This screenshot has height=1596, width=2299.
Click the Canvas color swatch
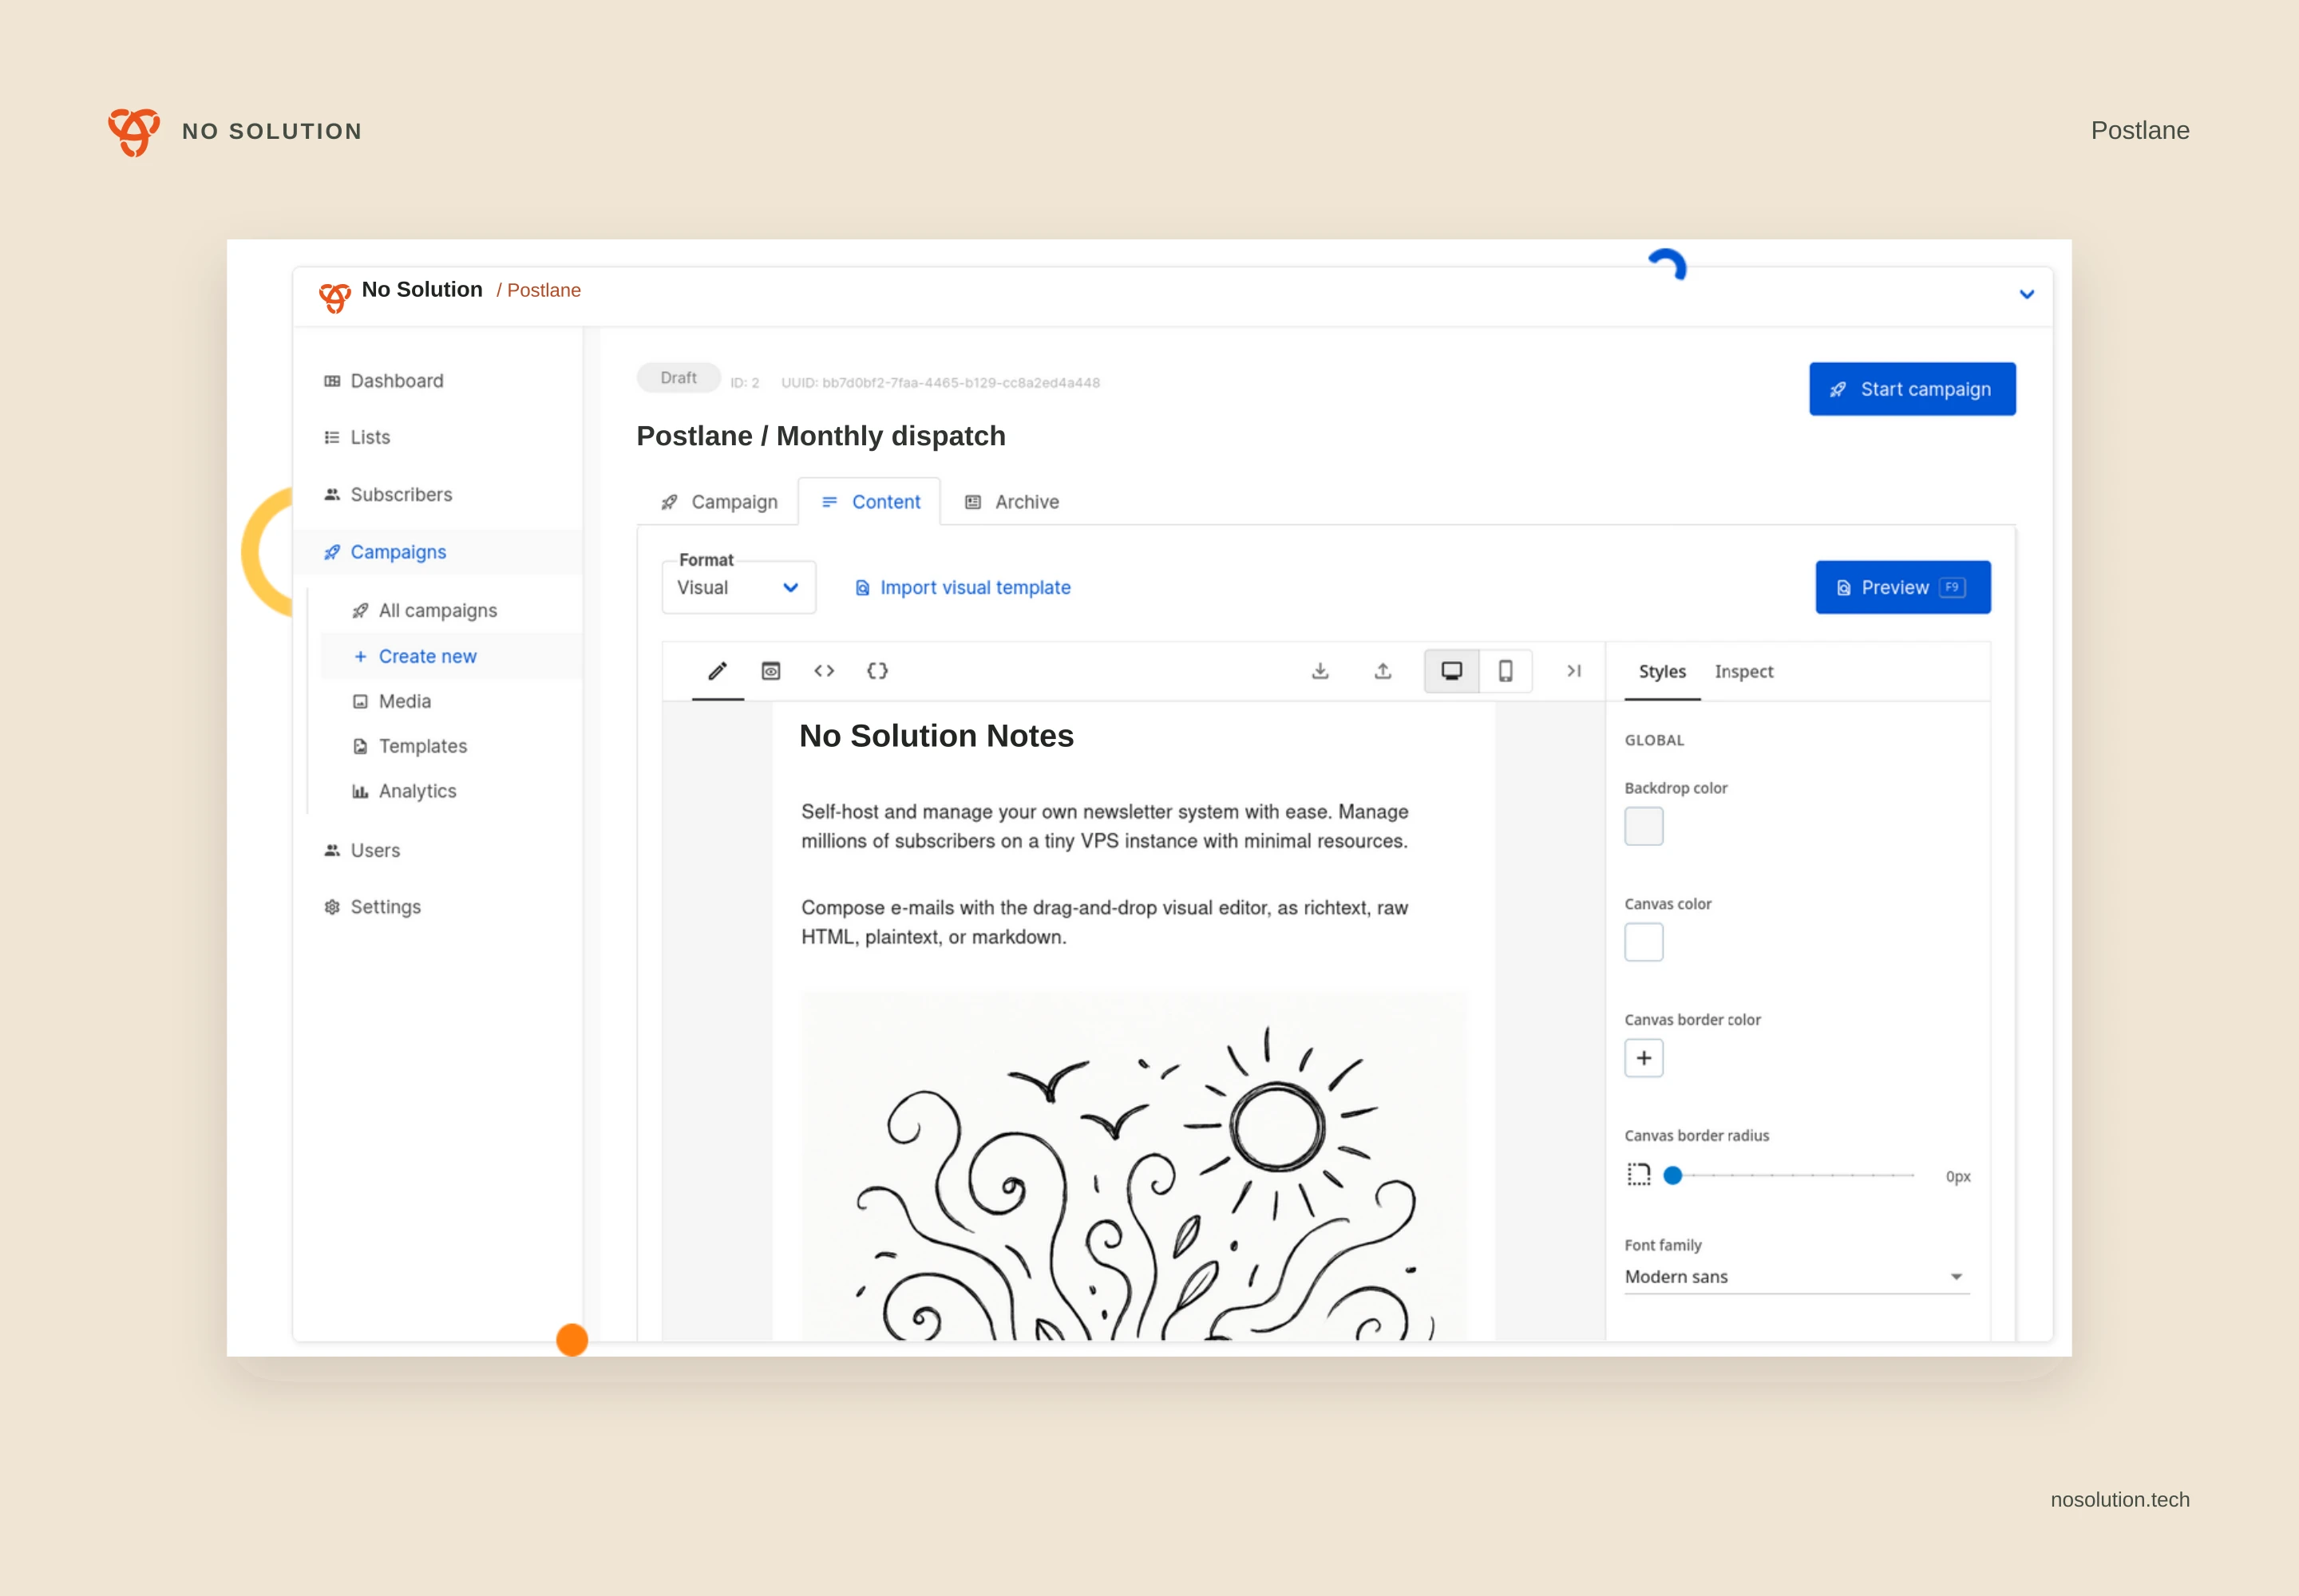coord(1644,942)
